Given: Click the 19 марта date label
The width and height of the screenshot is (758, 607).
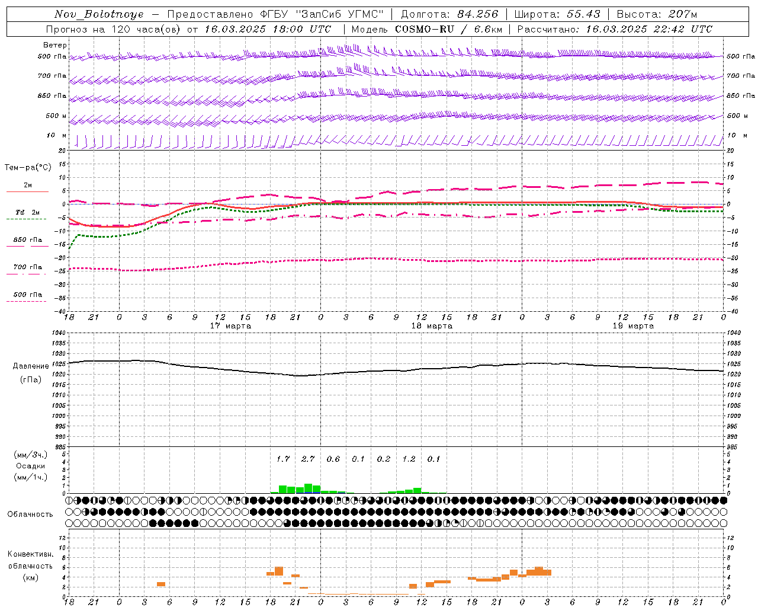Looking at the screenshot, I should click(x=633, y=326).
